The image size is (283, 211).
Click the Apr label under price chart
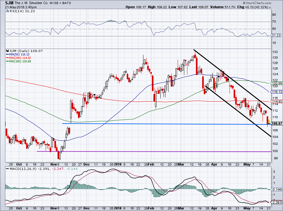pyautogui.click(x=214, y=164)
